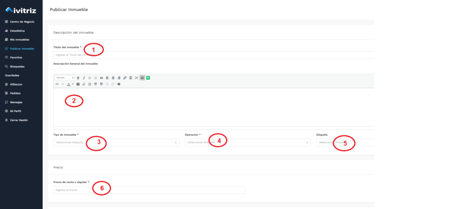Open the Mi Perfil page link
This screenshot has width=451, height=209.
tap(16, 111)
